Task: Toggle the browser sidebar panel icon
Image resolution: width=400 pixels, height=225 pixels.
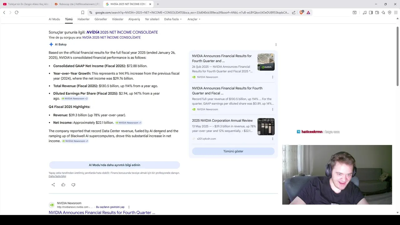Action: (x=371, y=12)
